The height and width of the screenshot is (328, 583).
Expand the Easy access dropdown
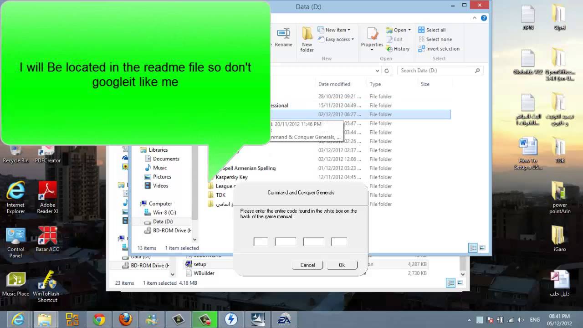(336, 39)
